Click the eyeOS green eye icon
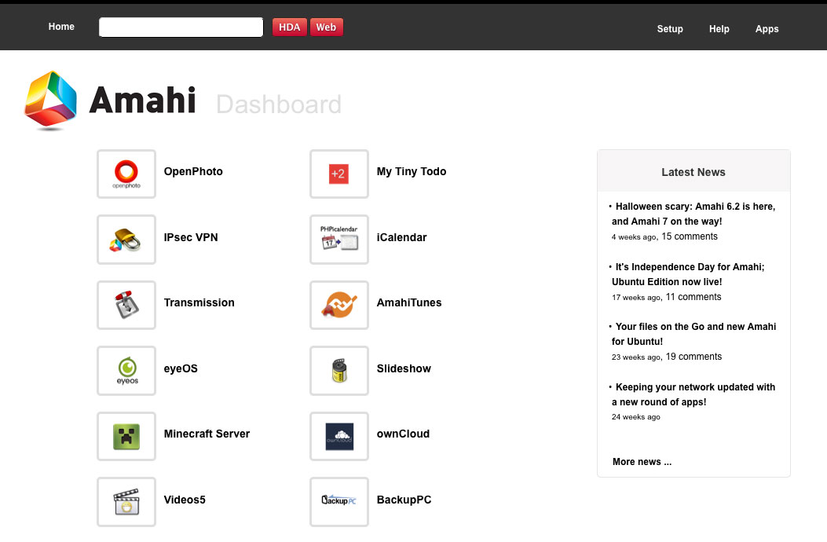The width and height of the screenshot is (827, 542). pyautogui.click(x=126, y=371)
